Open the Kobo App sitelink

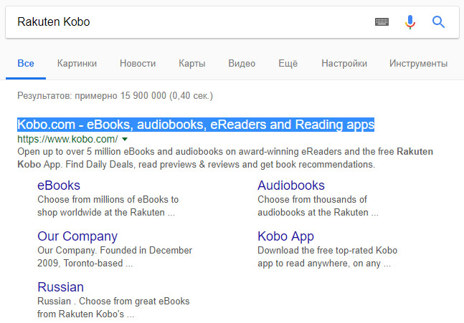click(285, 236)
